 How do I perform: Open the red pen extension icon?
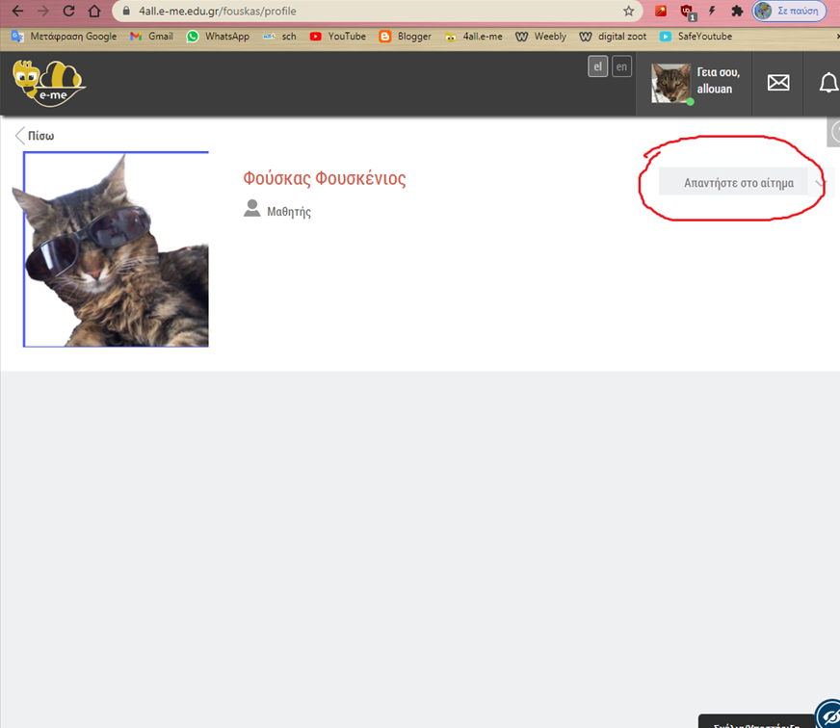[x=661, y=11]
